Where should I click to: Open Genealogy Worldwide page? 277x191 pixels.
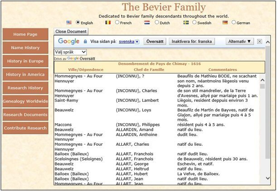pos(25,101)
